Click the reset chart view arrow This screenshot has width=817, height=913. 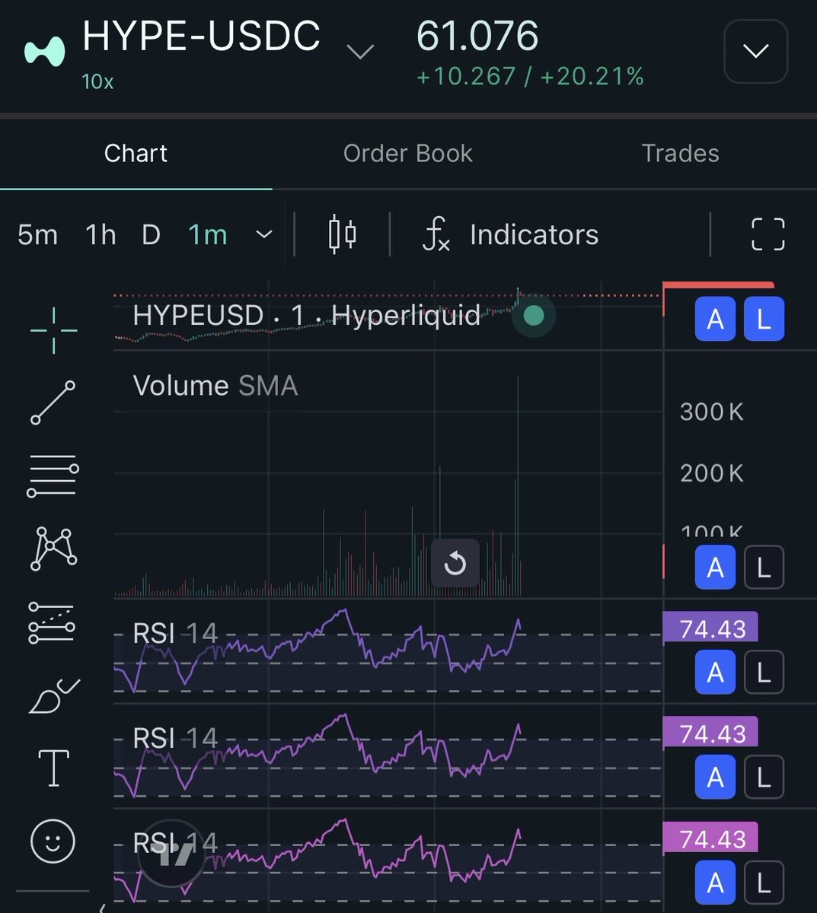(455, 564)
